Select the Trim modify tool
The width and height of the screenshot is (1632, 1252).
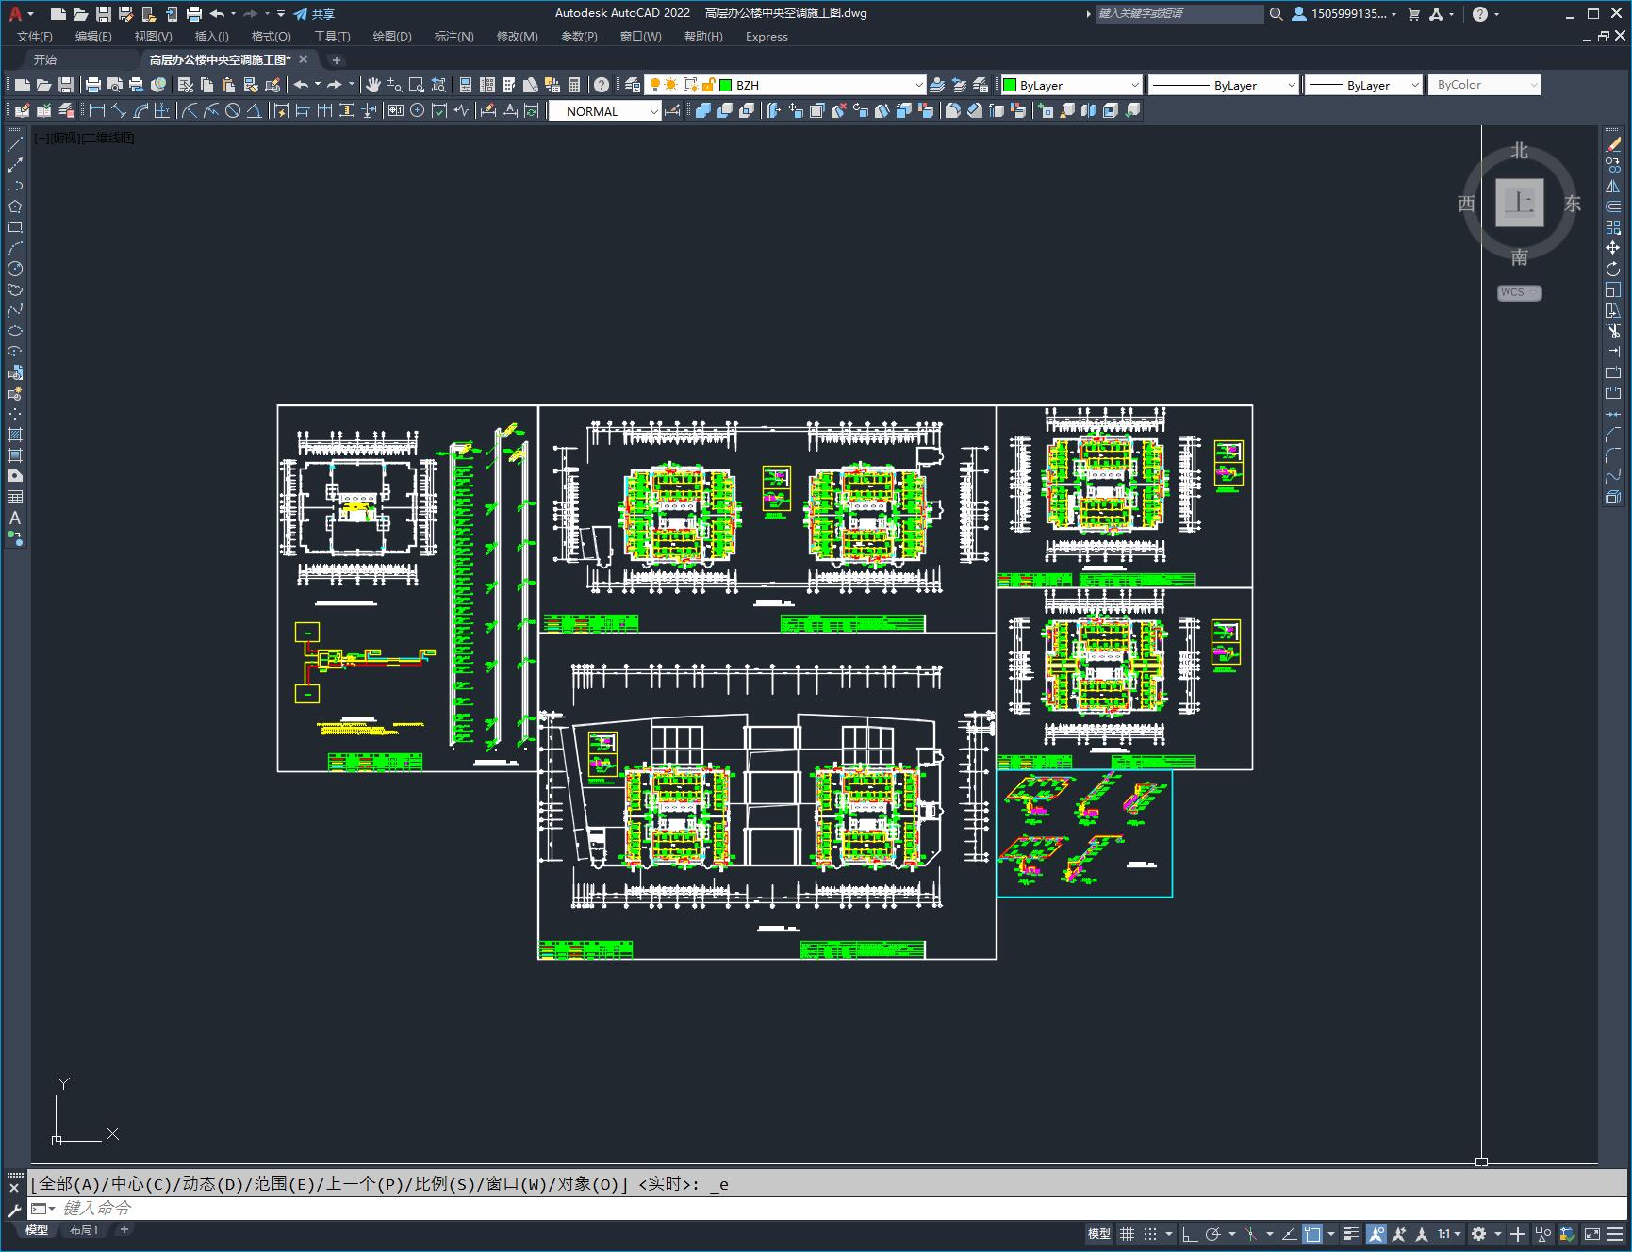tap(1613, 331)
